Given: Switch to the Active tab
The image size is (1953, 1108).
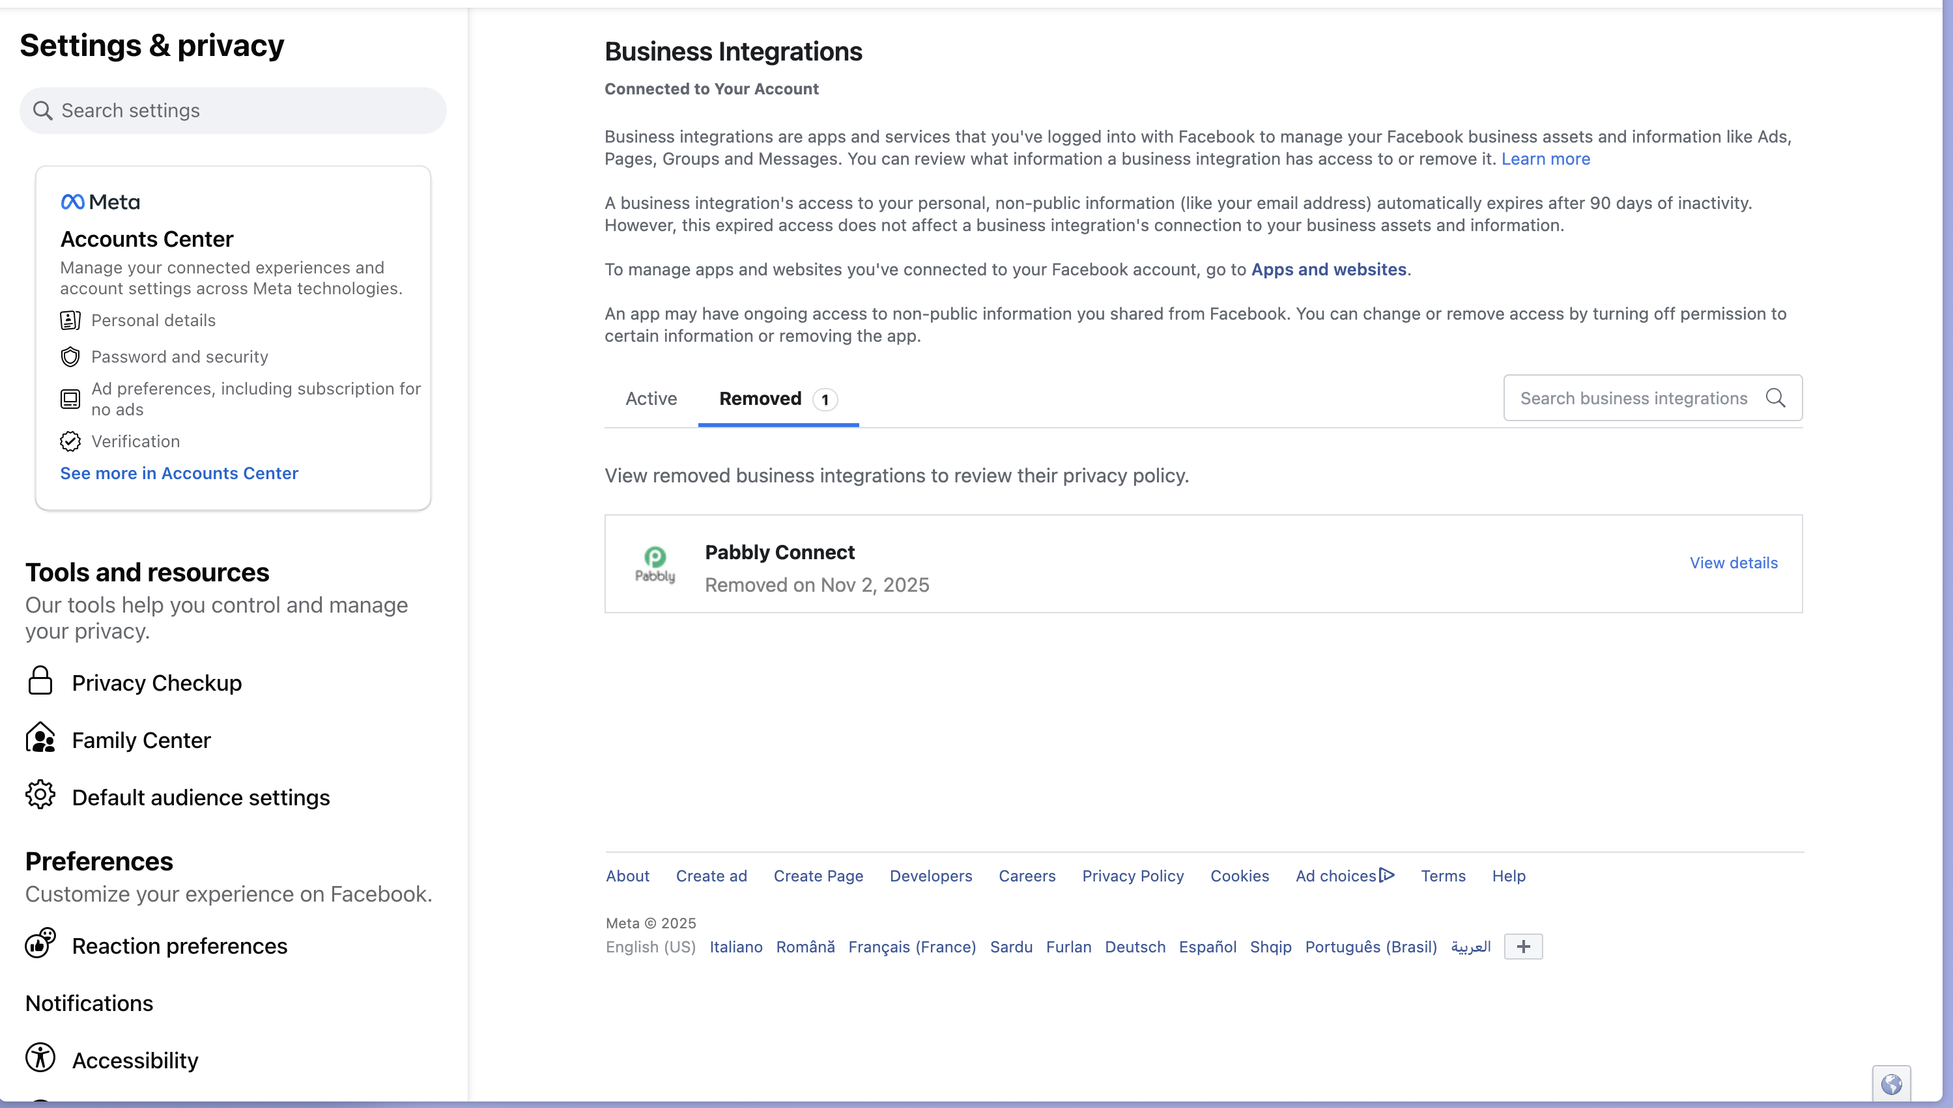Looking at the screenshot, I should tap(651, 399).
